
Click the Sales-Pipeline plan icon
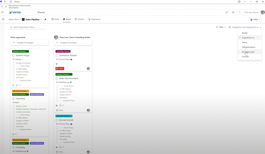[x=23, y=19]
